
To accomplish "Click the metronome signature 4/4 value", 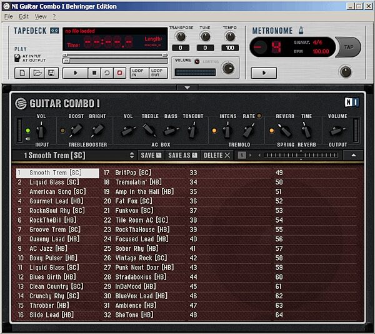I will tap(317, 43).
